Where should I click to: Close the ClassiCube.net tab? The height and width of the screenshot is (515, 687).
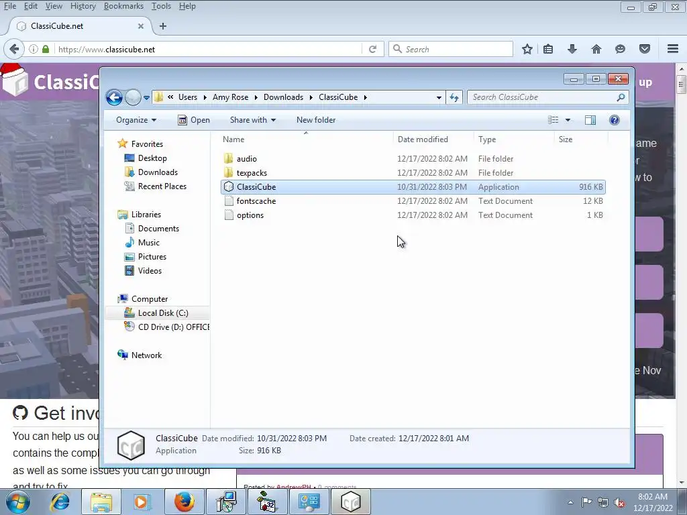click(141, 26)
